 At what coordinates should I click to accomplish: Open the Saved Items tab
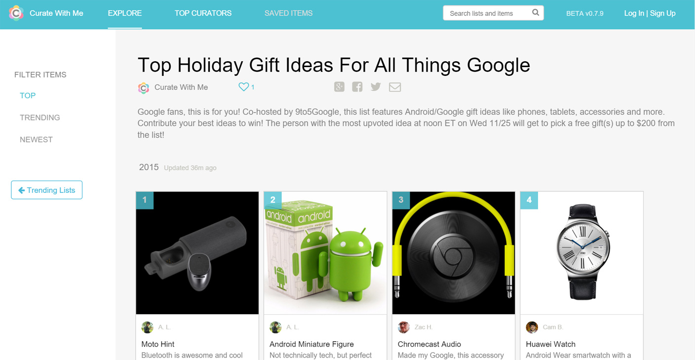point(288,13)
